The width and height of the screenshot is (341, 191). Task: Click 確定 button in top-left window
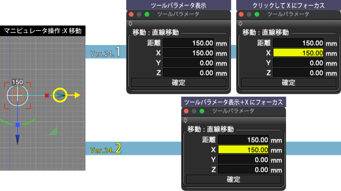pyautogui.click(x=179, y=83)
